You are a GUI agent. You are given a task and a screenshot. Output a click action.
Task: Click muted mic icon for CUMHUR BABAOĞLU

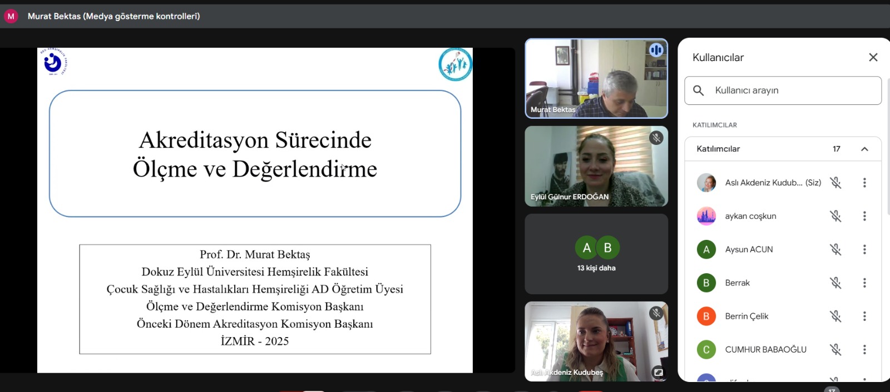(835, 349)
